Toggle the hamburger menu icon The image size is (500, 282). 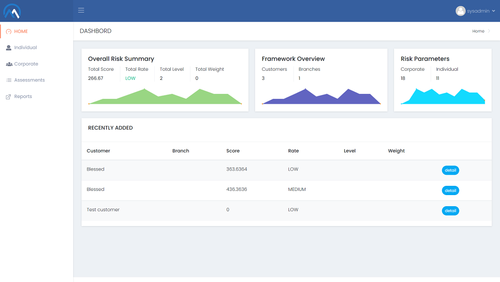(x=81, y=10)
